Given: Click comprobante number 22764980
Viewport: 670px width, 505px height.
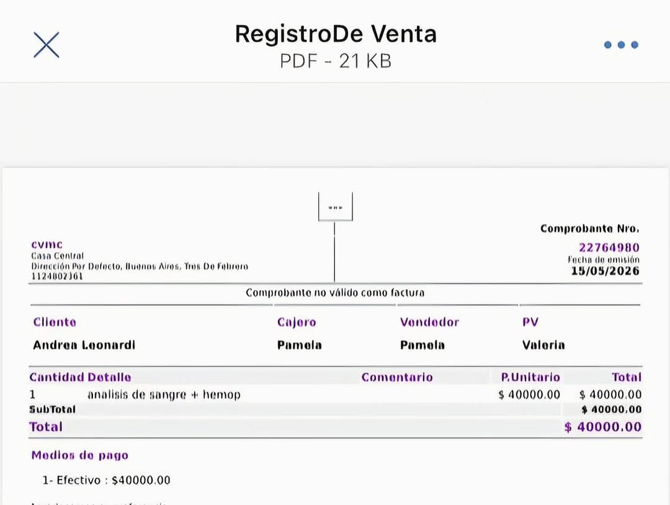Looking at the screenshot, I should point(609,248).
